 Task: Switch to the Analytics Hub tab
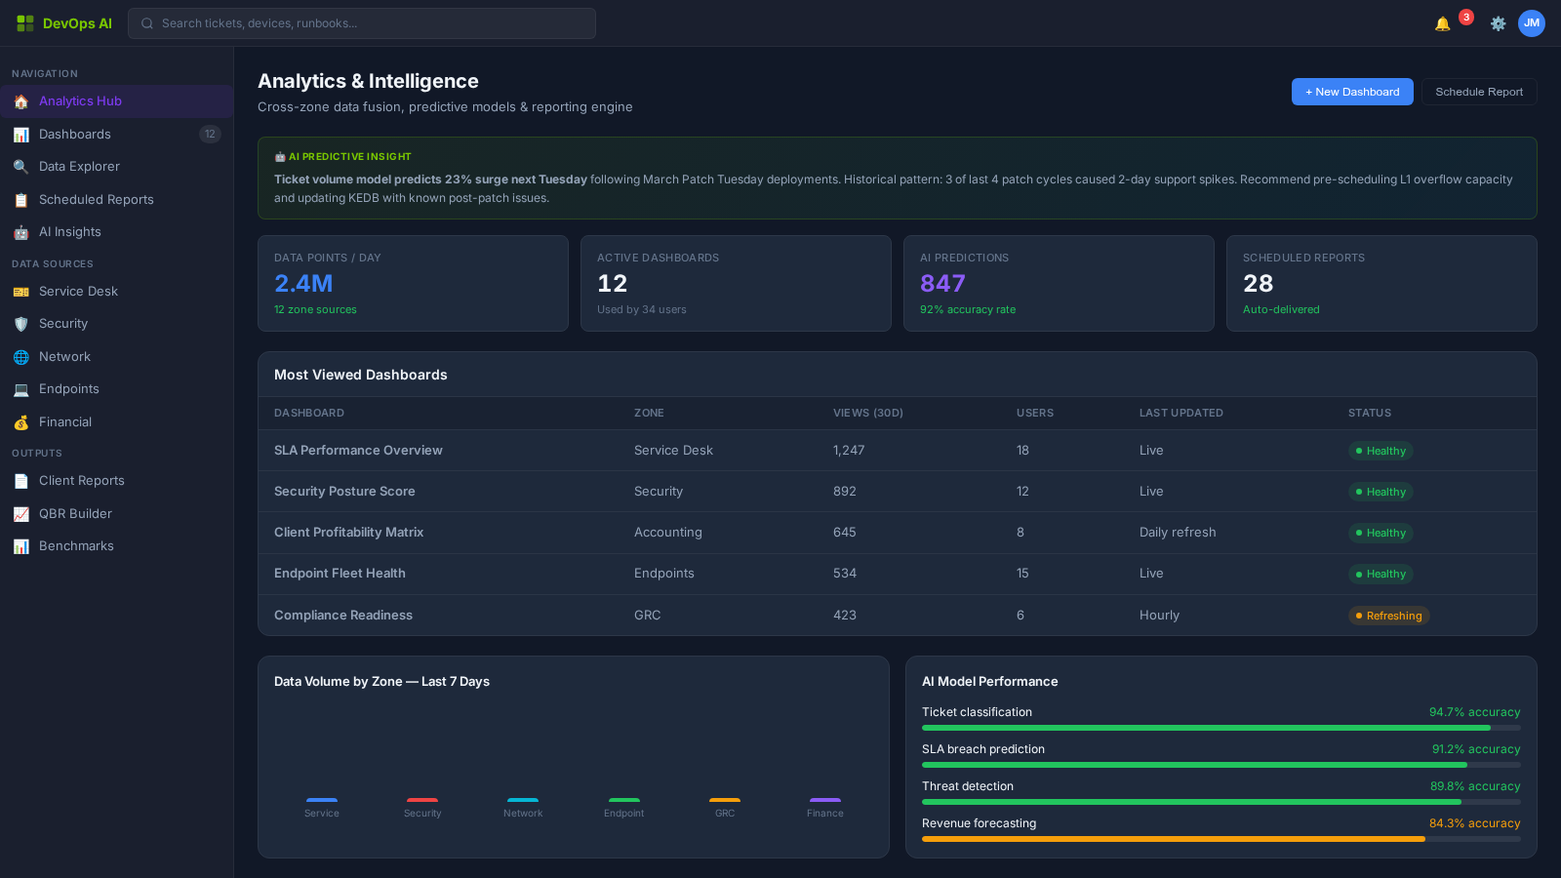click(80, 100)
